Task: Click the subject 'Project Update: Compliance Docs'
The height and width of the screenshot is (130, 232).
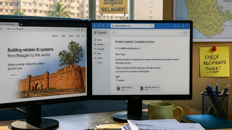Action: pyautogui.click(x=135, y=42)
